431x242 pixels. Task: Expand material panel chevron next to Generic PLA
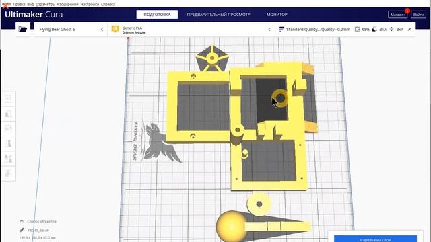click(x=269, y=29)
